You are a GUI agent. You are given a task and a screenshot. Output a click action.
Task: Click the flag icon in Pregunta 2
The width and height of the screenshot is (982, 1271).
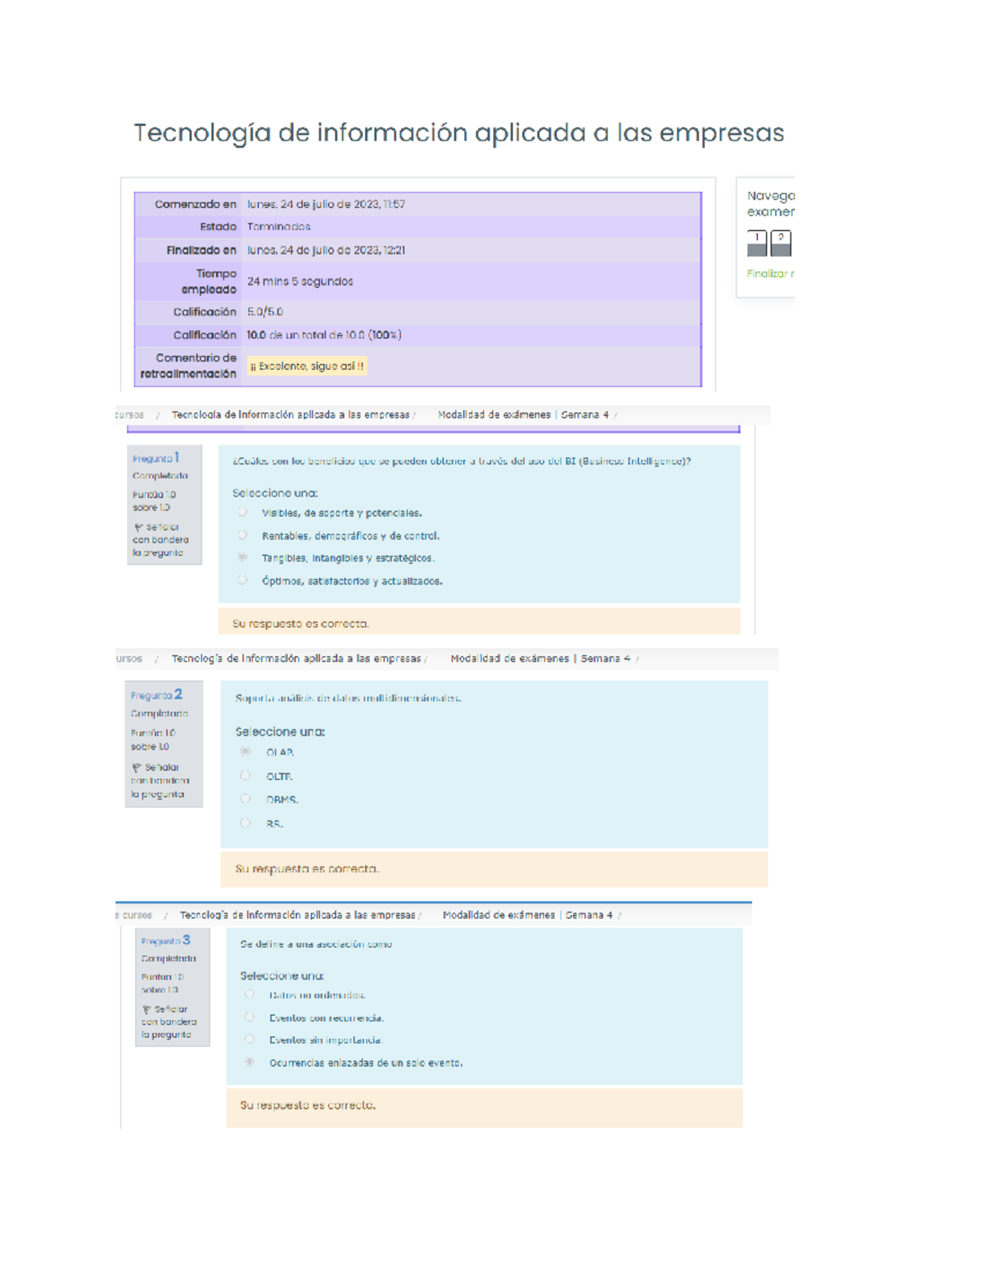click(137, 768)
